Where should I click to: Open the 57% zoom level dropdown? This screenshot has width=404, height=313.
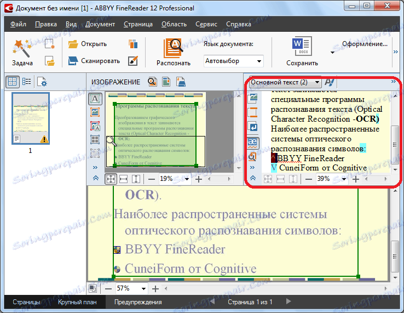(x=144, y=288)
